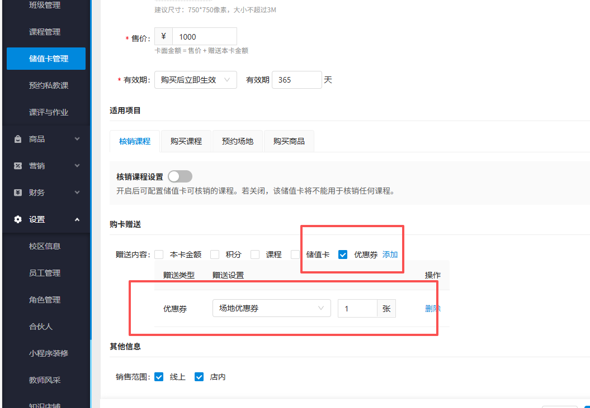
Task: Switch to the 购买课程 tab
Action: (x=186, y=141)
